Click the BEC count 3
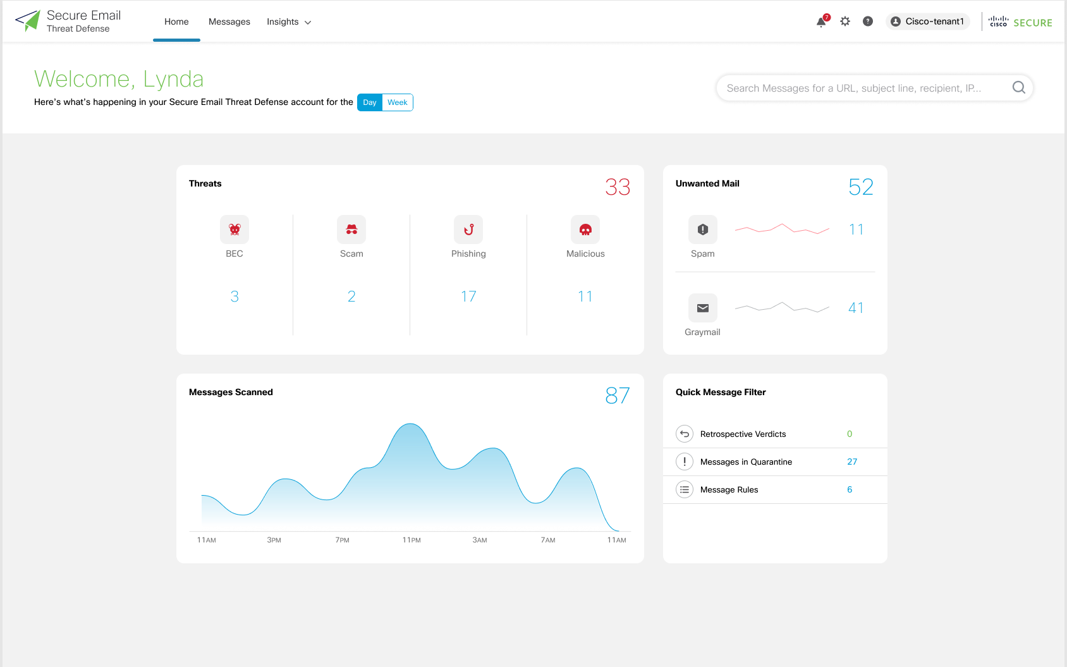 click(235, 297)
